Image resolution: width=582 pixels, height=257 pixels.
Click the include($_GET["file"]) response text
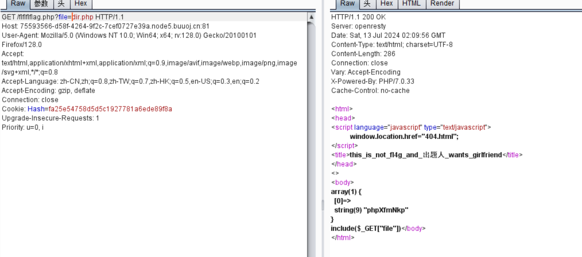click(x=365, y=229)
